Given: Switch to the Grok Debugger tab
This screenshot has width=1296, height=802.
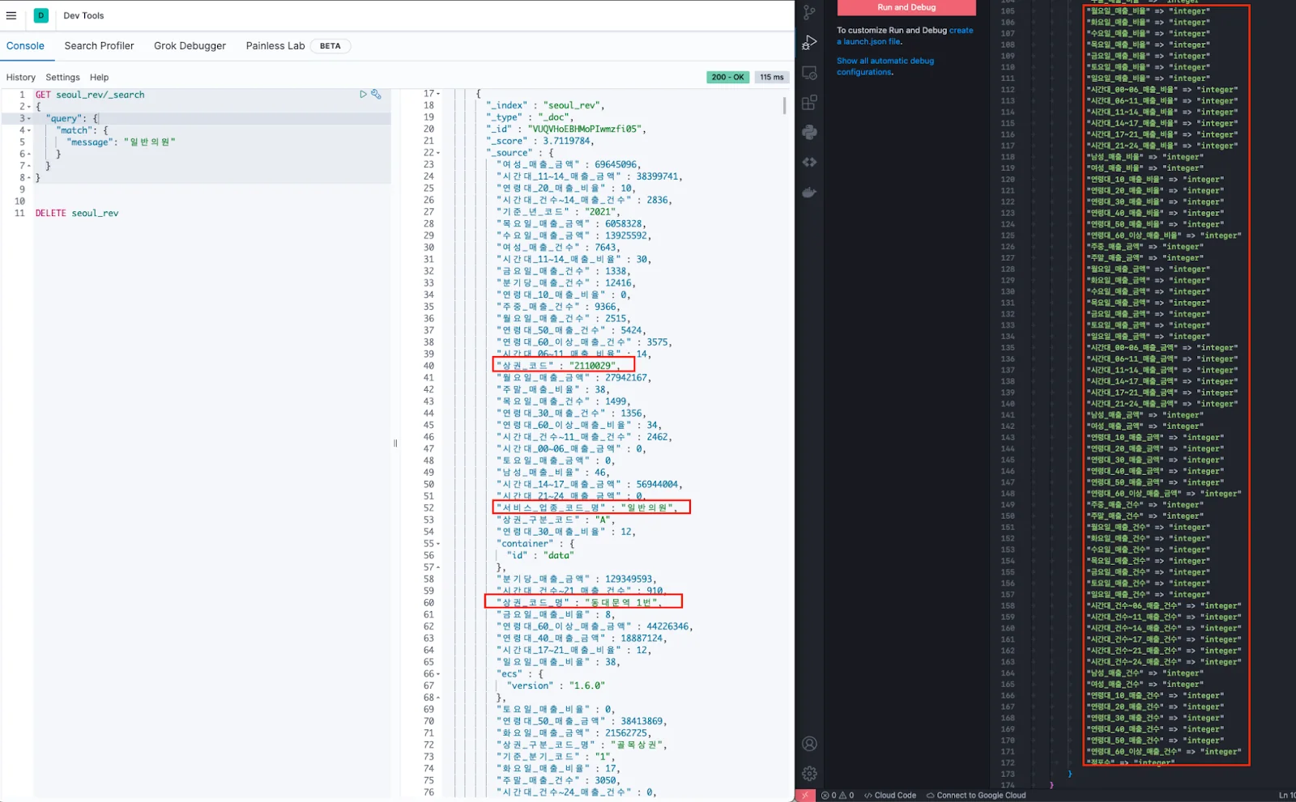Looking at the screenshot, I should pos(190,46).
